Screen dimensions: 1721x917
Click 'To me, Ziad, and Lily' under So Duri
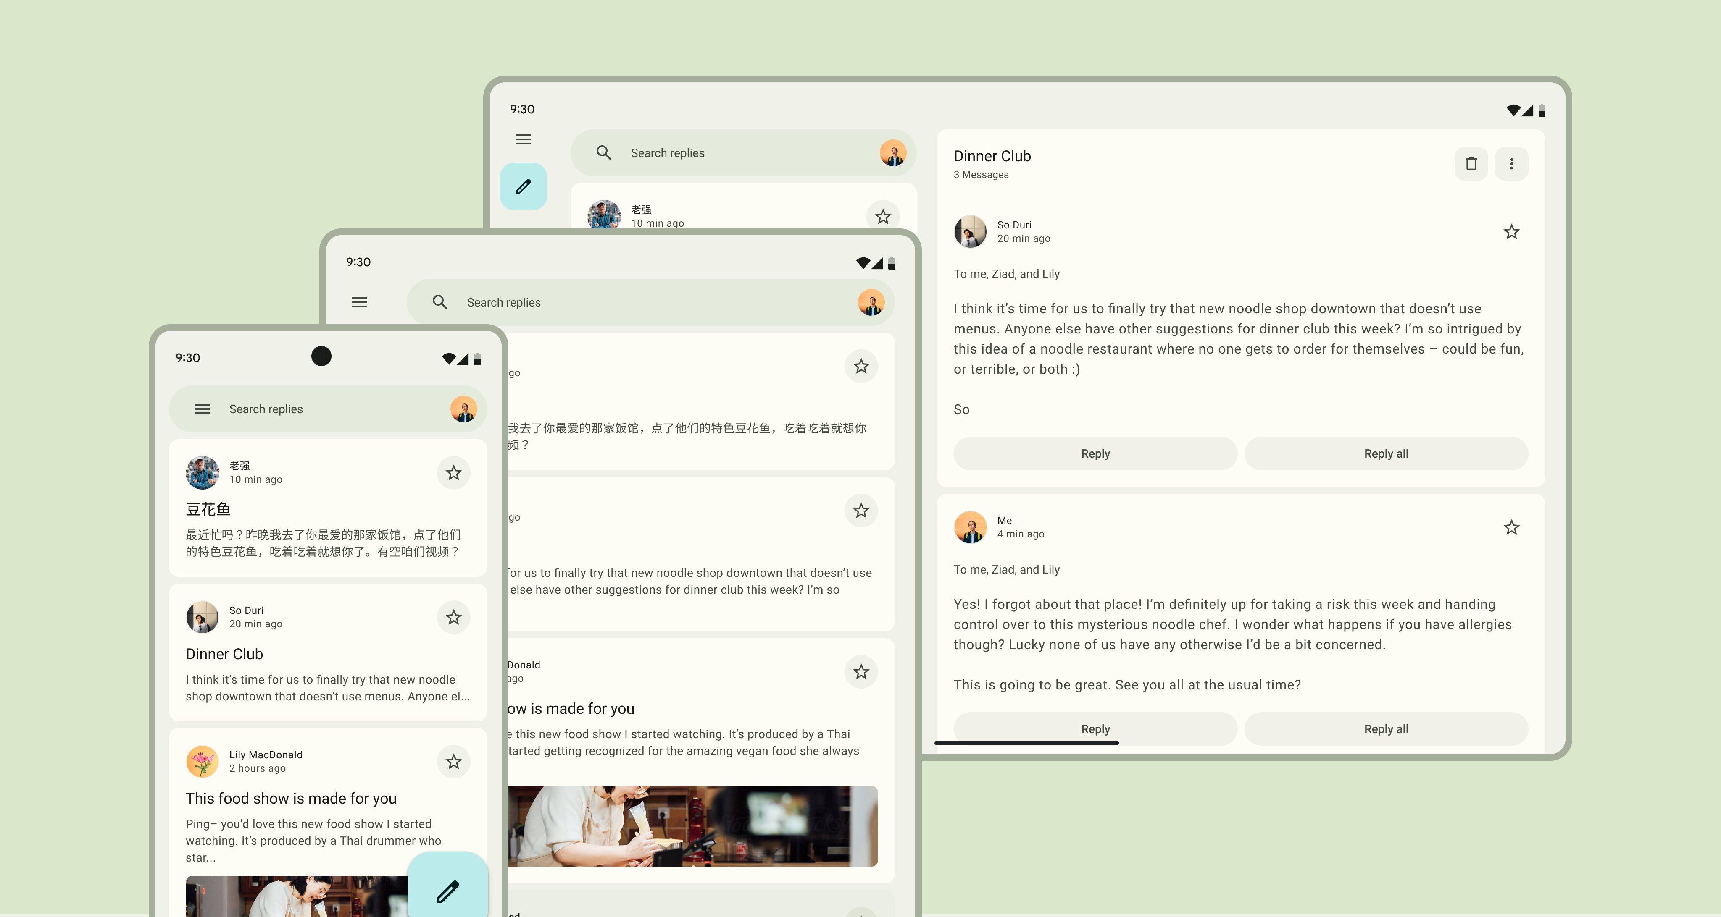[x=1006, y=274]
